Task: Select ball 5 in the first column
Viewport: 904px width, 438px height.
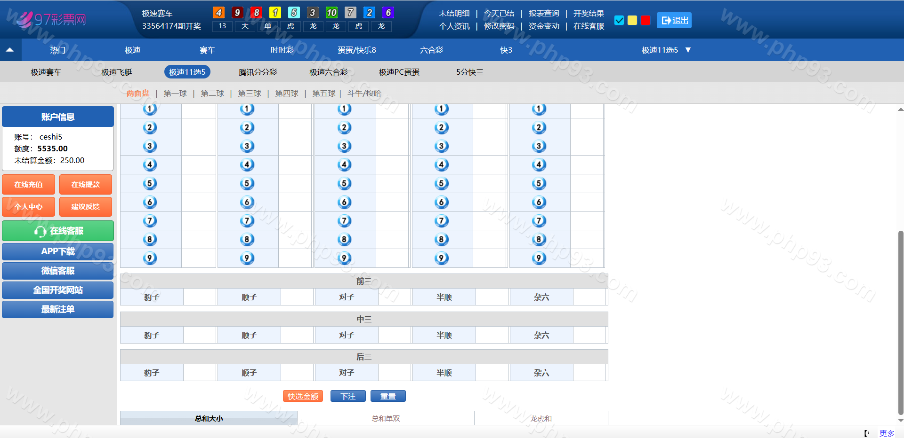Action: (x=150, y=183)
